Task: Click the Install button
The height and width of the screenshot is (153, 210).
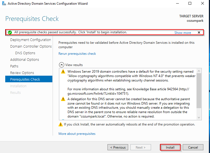Action: pos(170,147)
